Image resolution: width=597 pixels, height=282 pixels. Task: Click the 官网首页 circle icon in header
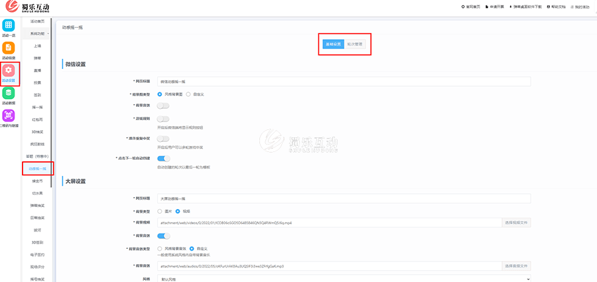[463, 7]
